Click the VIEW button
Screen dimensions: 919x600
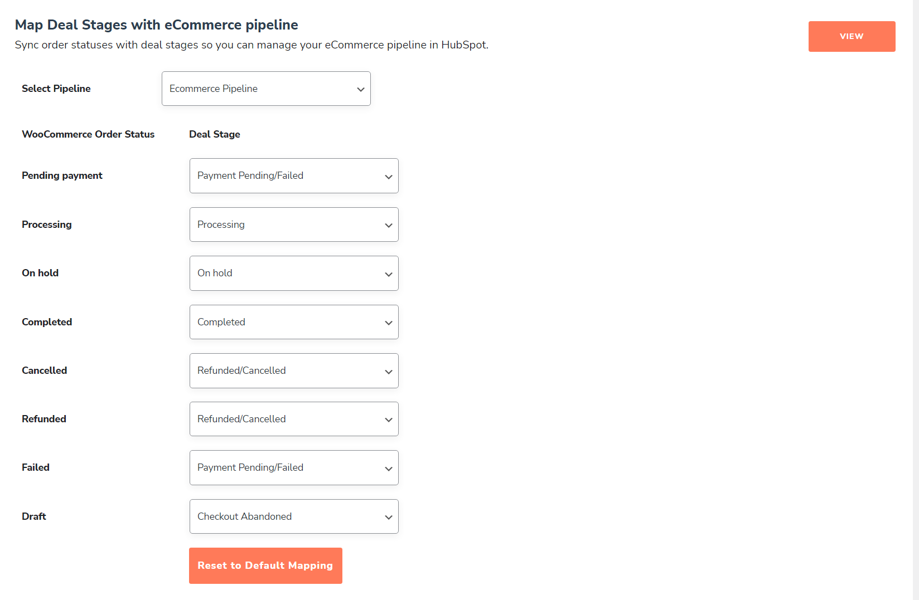pos(852,36)
